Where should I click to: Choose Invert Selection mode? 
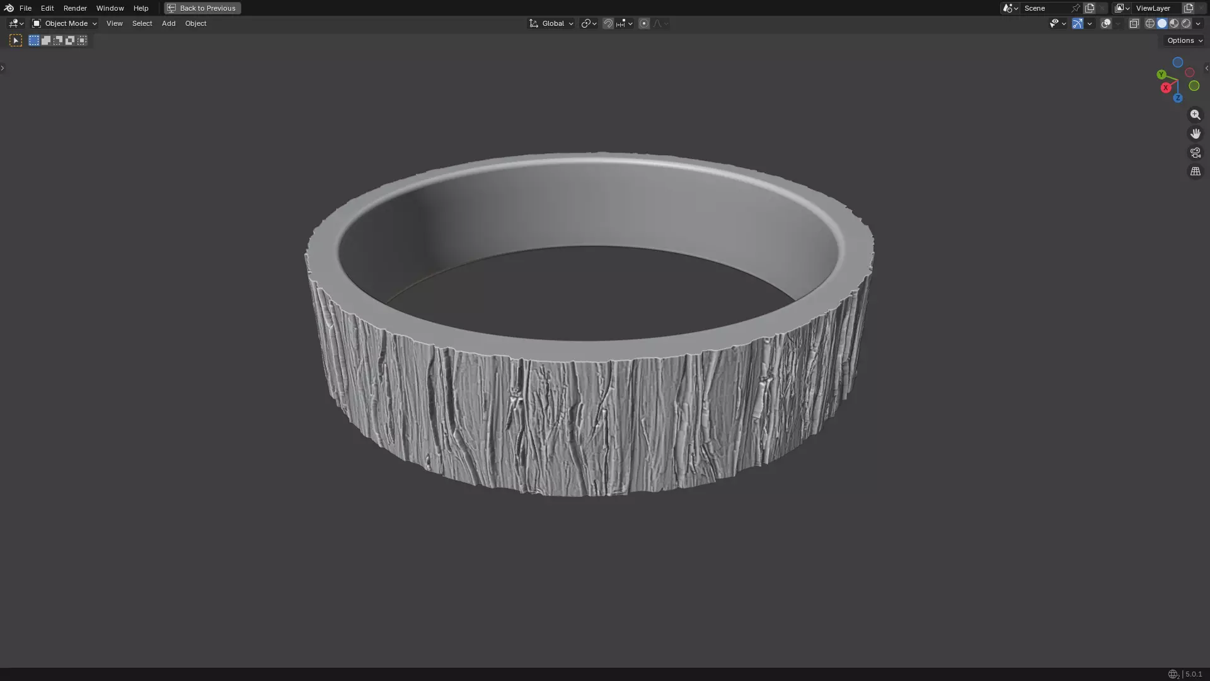pos(70,40)
